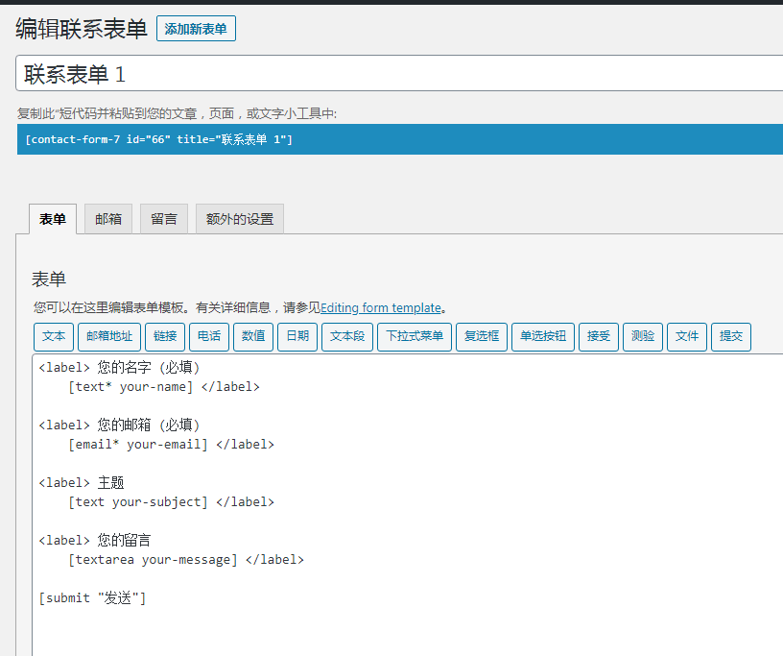Click the [text* your-name] line
This screenshot has height=656, width=783.
(x=164, y=387)
